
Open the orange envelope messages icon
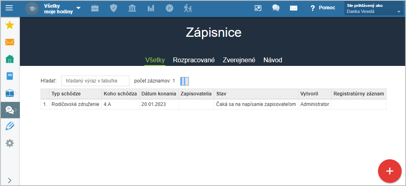tap(10, 42)
